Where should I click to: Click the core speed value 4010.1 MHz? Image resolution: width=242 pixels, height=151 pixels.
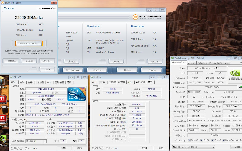[35, 123]
